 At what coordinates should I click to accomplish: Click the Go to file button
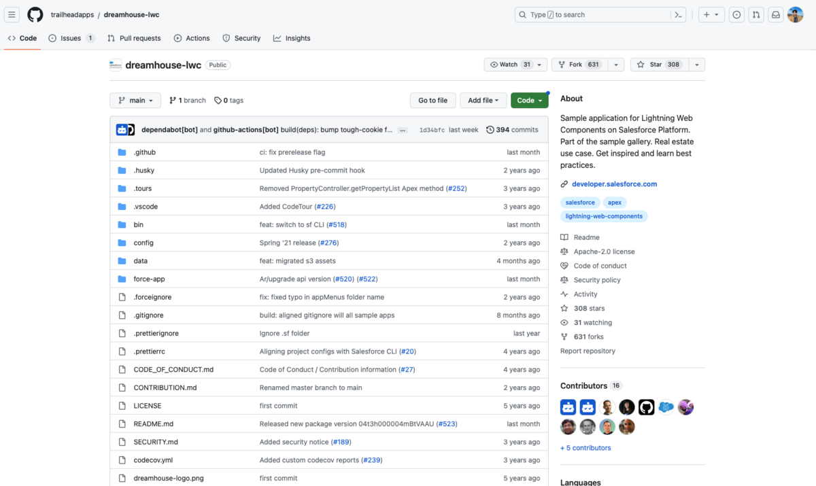coord(432,101)
